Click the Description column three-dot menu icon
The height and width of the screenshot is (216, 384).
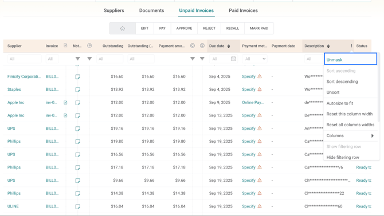351,46
